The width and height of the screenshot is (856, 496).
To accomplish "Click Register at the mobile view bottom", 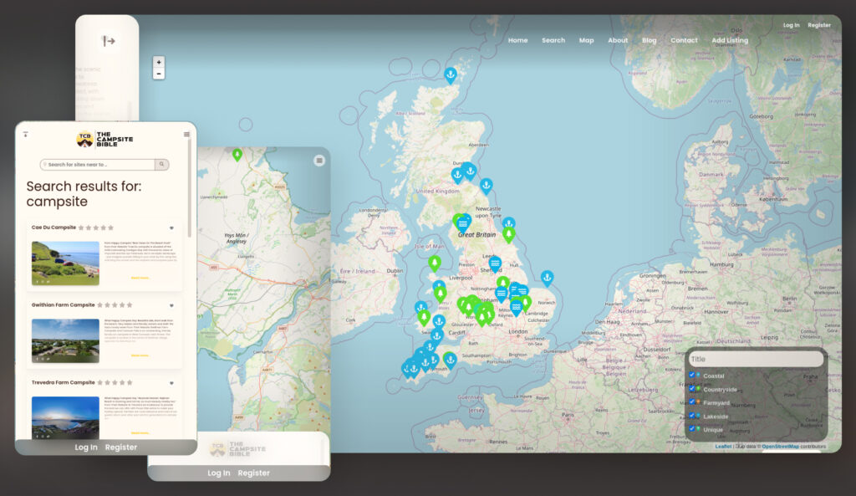I will pyautogui.click(x=121, y=447).
